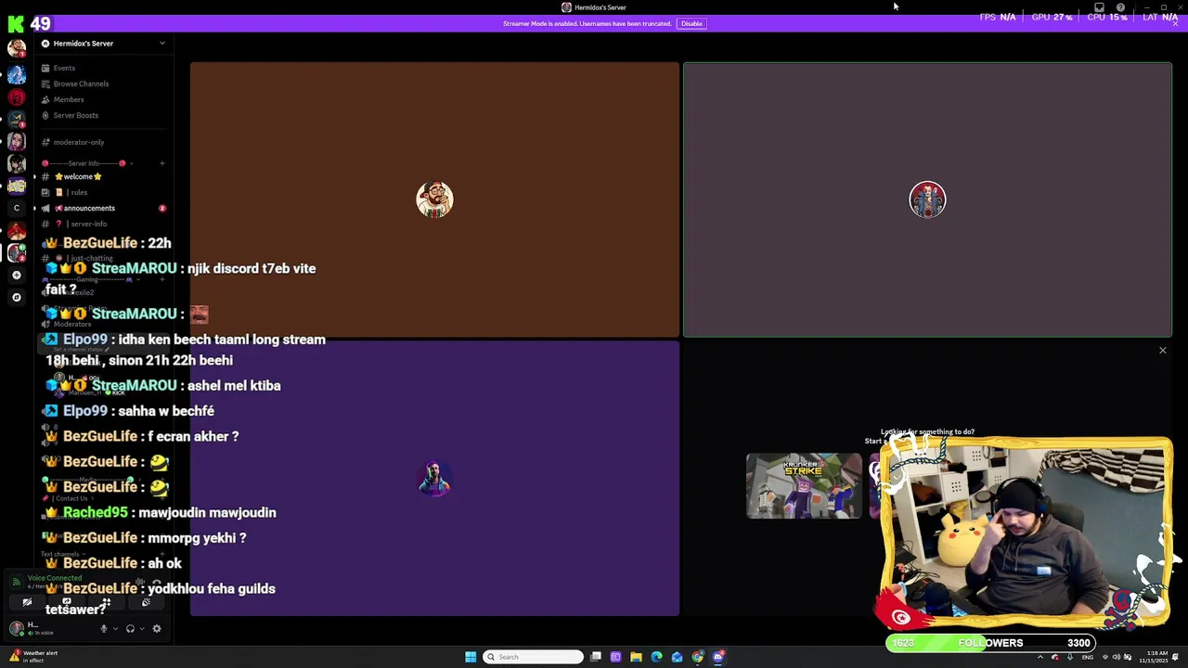Open your user profile avatar
1188x668 pixels.
(x=17, y=628)
